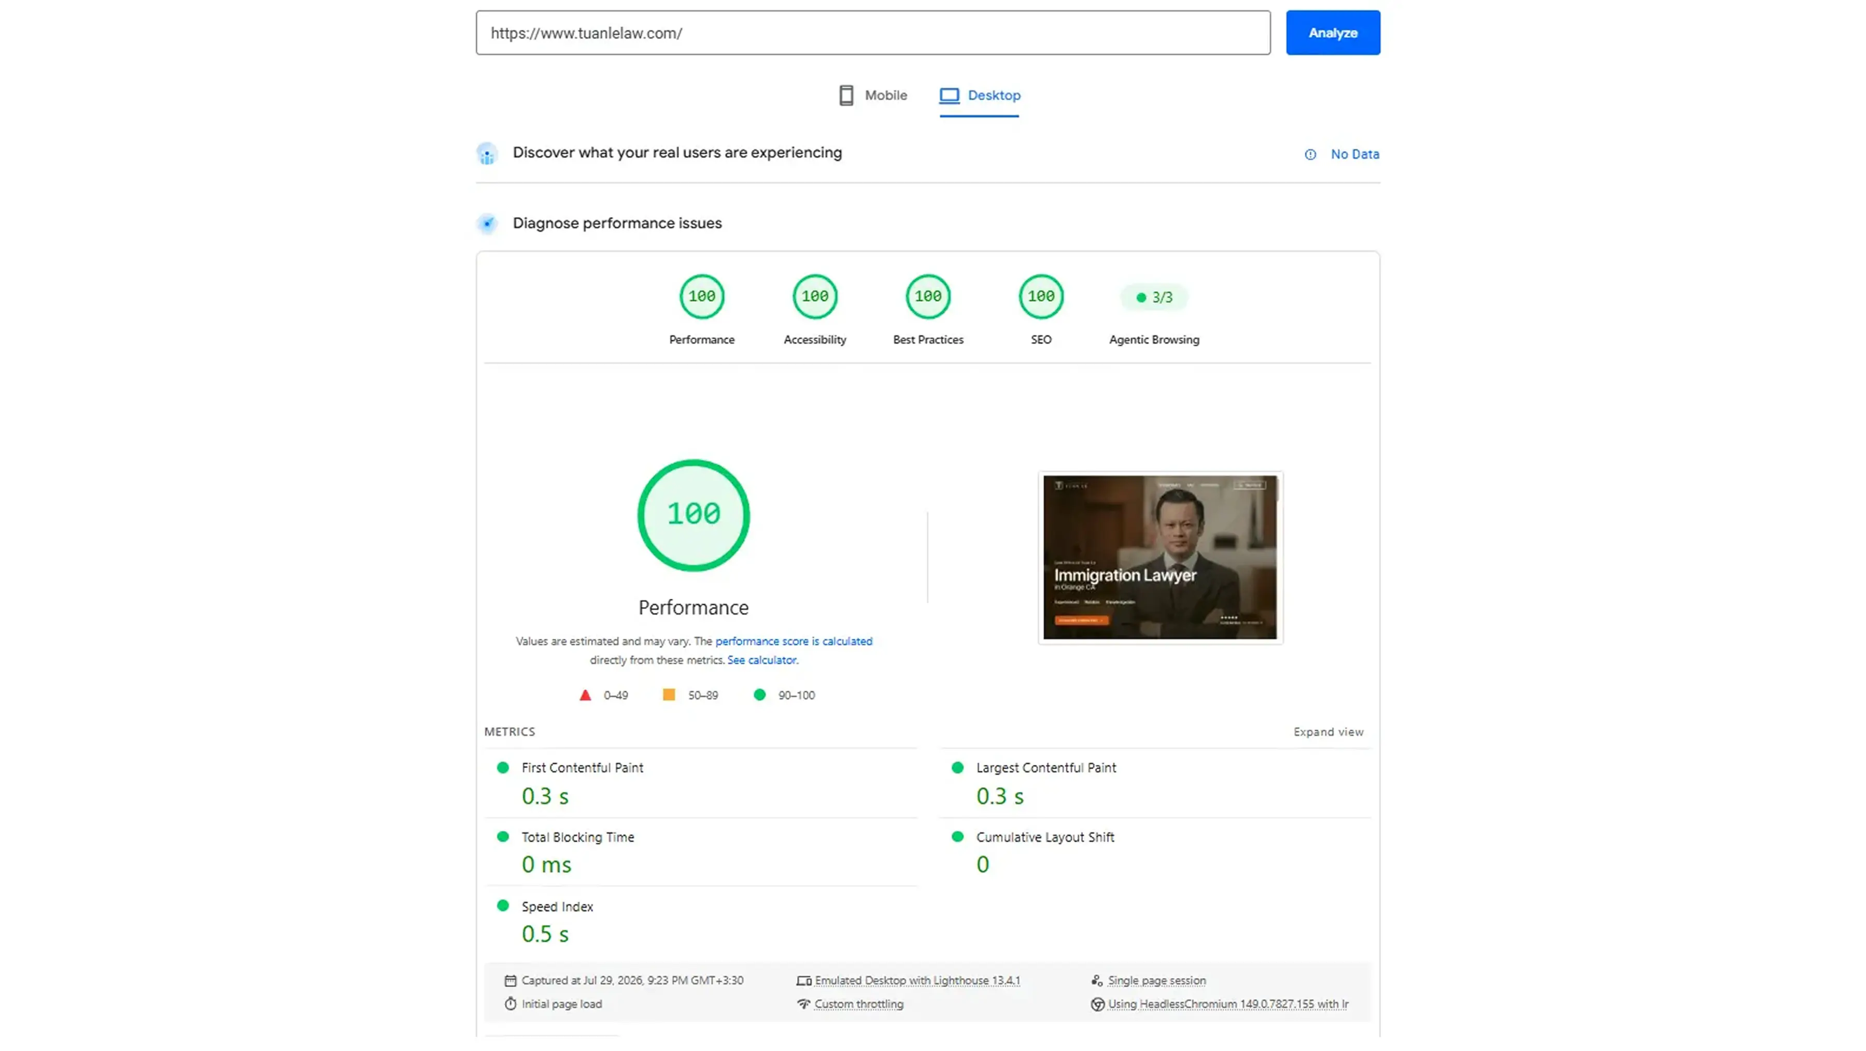Click the Agentic Browsing category label

coord(1154,340)
